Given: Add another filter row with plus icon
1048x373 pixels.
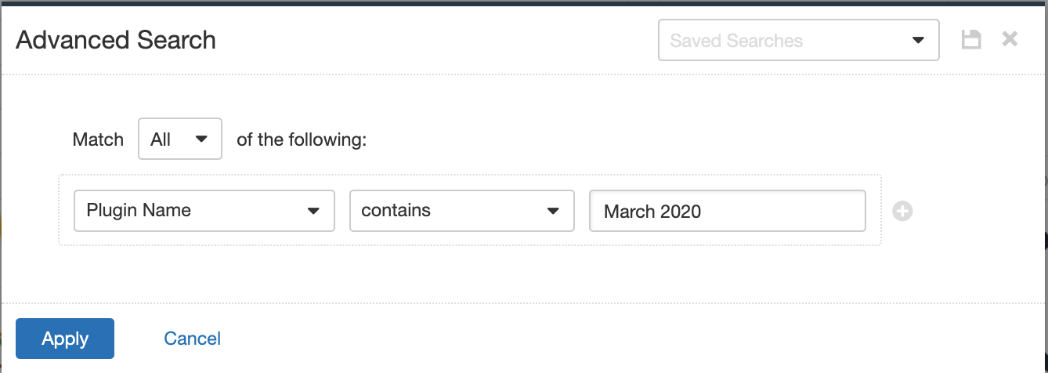Looking at the screenshot, I should 902,211.
